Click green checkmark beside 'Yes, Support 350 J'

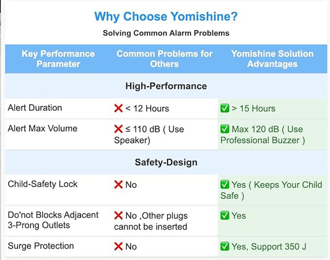pyautogui.click(x=225, y=246)
